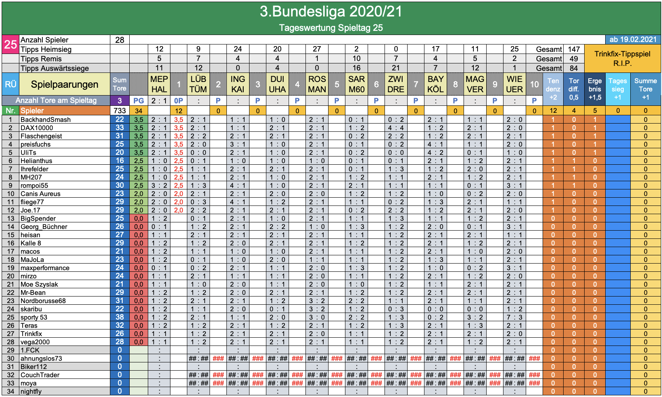Select the 'Anzahl Spieler' label cell

click(x=65, y=40)
